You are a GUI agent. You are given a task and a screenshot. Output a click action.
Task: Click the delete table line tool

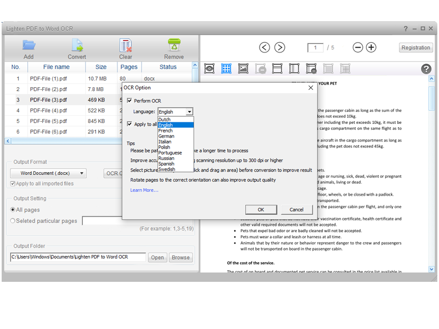point(311,69)
